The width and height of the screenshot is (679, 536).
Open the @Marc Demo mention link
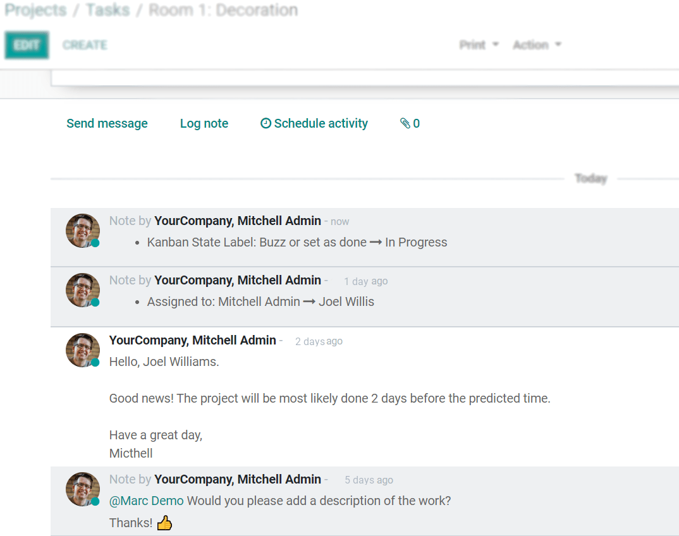pos(147,501)
